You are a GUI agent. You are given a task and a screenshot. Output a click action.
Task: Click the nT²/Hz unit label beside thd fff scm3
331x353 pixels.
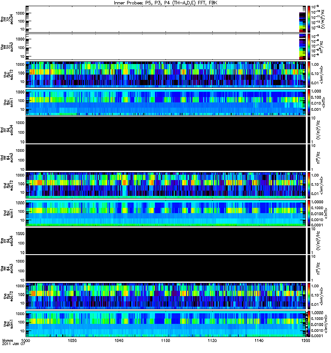(318, 158)
